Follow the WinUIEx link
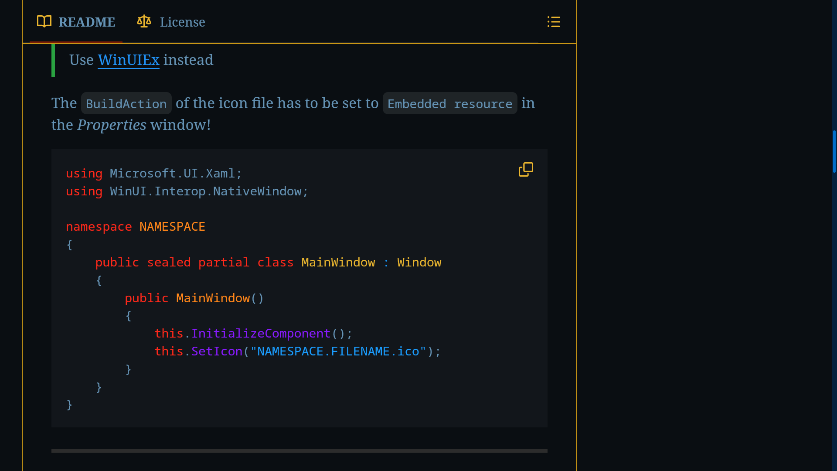Screen dimensions: 837x471 coord(129,60)
